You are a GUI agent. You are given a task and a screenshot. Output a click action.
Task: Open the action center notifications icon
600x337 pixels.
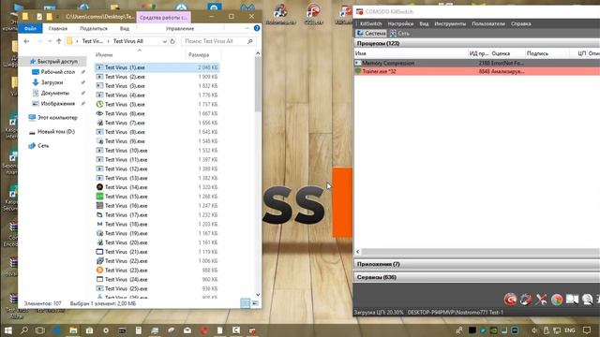pyautogui.click(x=587, y=330)
